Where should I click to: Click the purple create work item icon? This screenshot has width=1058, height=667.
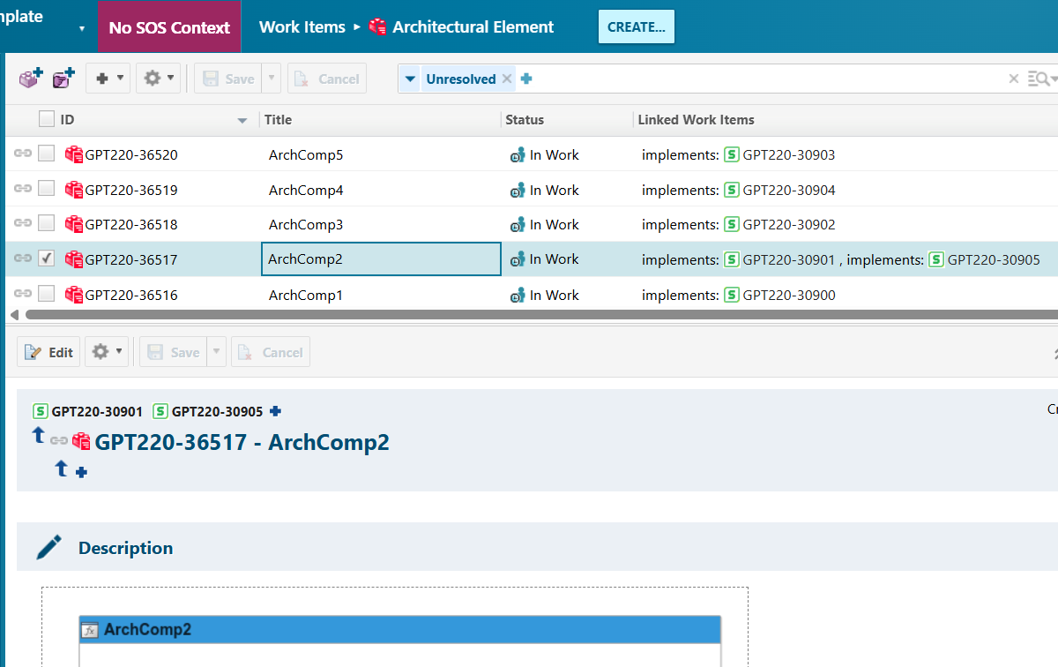(x=31, y=79)
